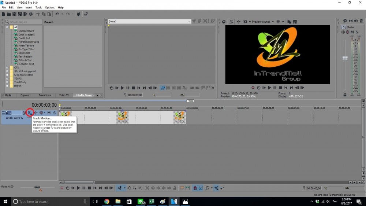Viewport: 366px width, 206px height.
Task: Open Project Properties gear in main toolbar
Action: point(31,14)
